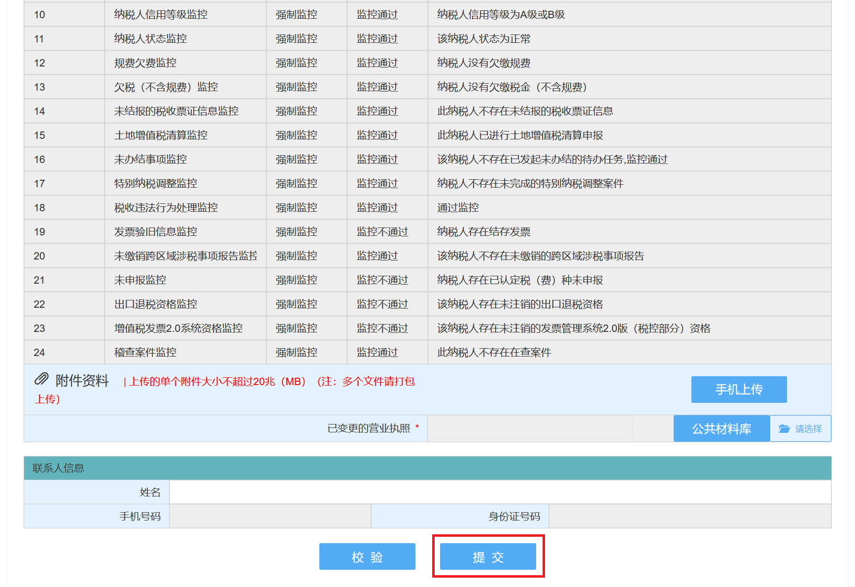Select row 稽查案件监控
This screenshot has width=855, height=587.
tap(428, 352)
